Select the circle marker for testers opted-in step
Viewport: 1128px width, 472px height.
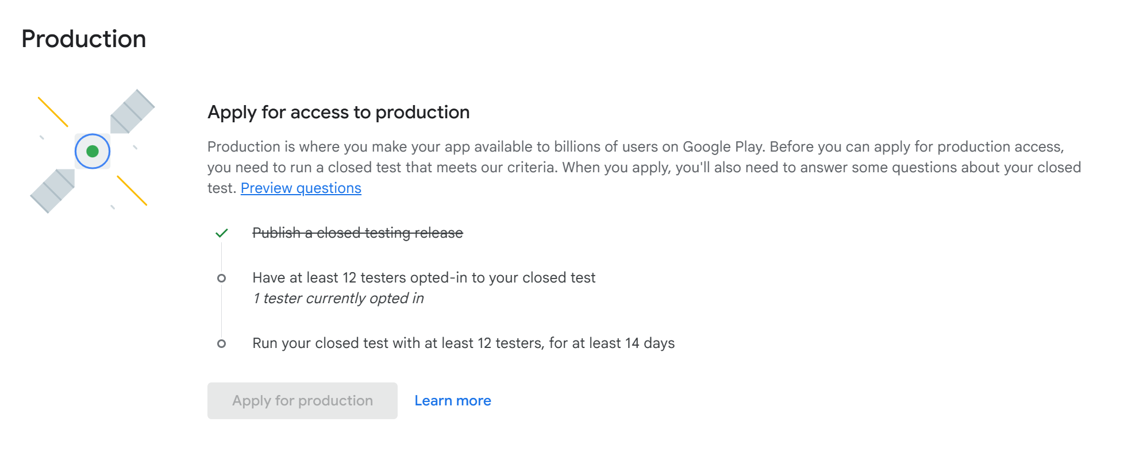pos(221,278)
